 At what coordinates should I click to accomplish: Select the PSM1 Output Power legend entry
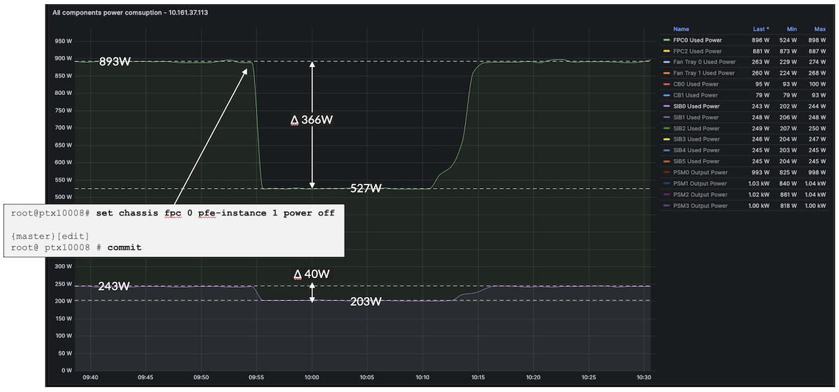(x=700, y=184)
